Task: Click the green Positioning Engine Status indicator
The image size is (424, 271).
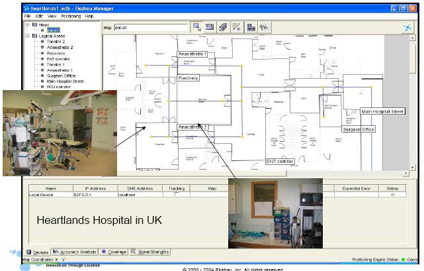Action: pyautogui.click(x=403, y=260)
